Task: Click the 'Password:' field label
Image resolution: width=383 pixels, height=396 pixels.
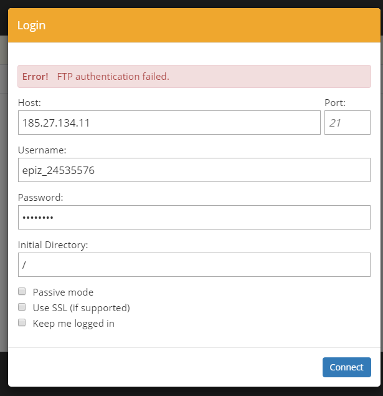Action: (x=40, y=198)
